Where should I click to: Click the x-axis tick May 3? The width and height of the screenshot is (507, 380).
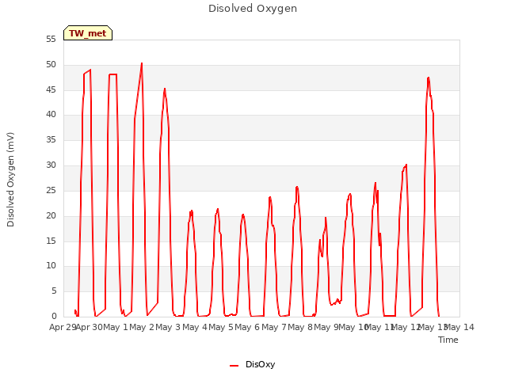[168, 328]
